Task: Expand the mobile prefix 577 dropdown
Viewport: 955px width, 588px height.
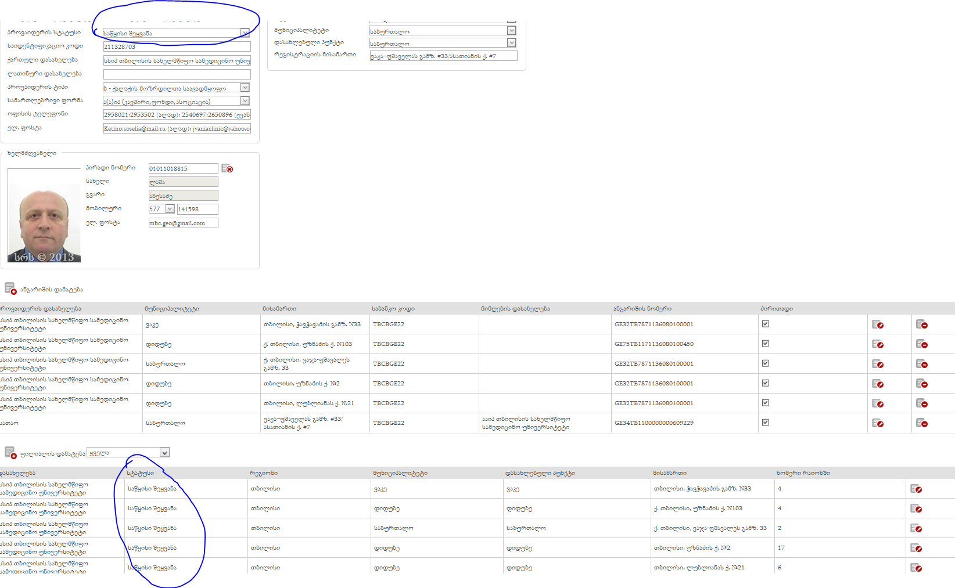Action: tap(170, 209)
